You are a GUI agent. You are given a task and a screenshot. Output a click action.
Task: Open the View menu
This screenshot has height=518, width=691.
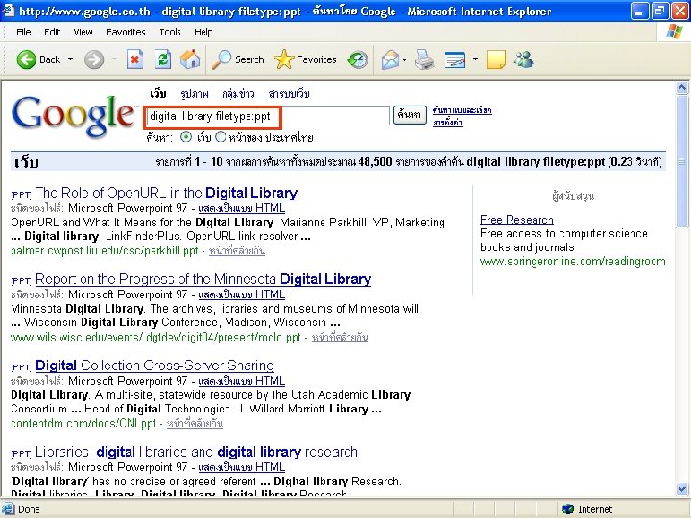click(x=83, y=32)
